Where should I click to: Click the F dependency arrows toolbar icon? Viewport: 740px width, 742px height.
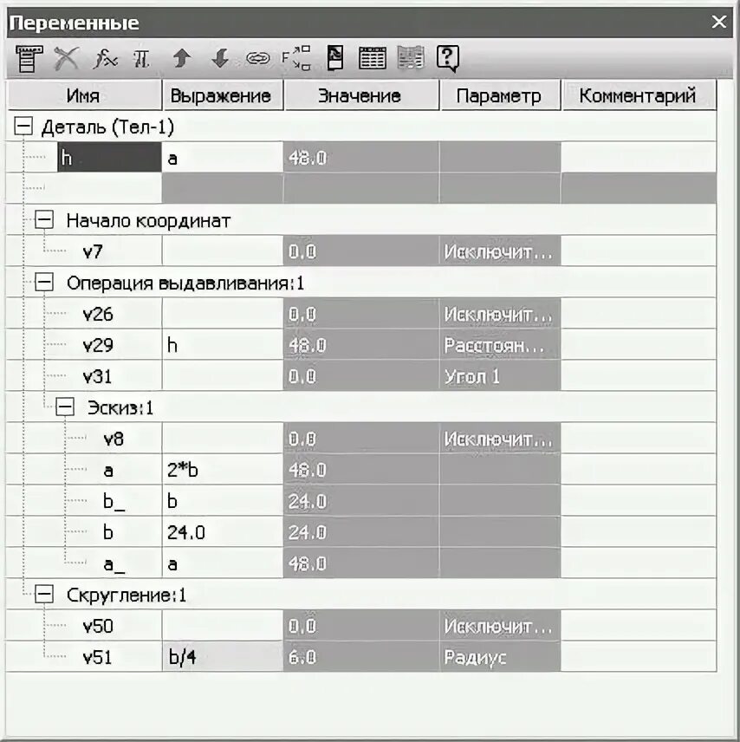click(x=296, y=58)
